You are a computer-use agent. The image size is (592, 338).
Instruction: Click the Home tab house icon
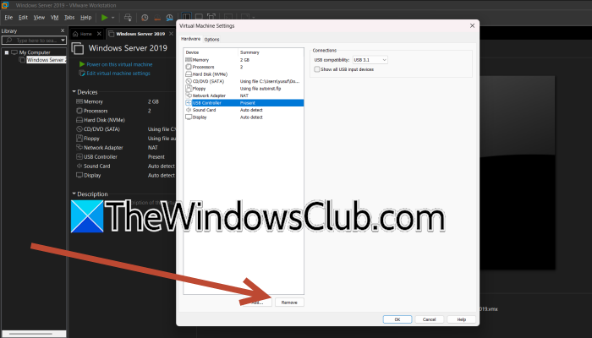tap(75, 34)
